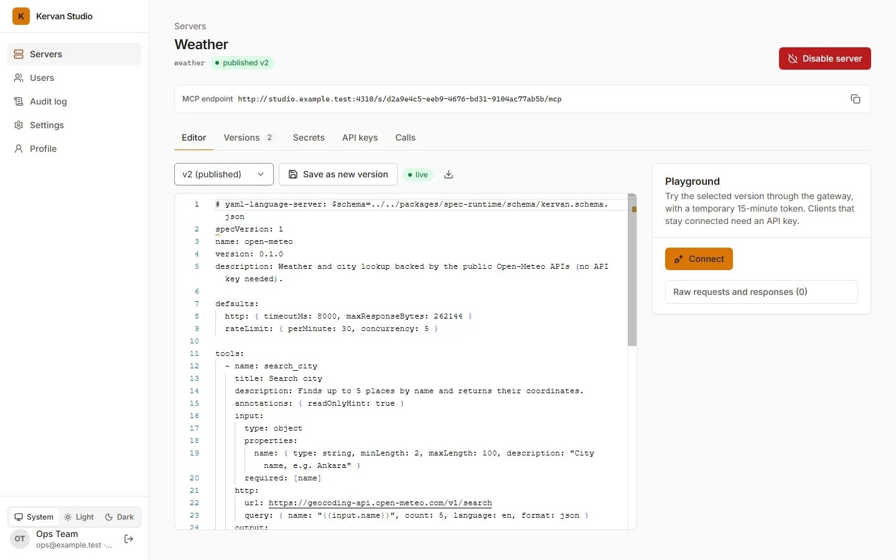The image size is (896, 560).
Task: Open the Audit log page
Action: pyautogui.click(x=75, y=101)
